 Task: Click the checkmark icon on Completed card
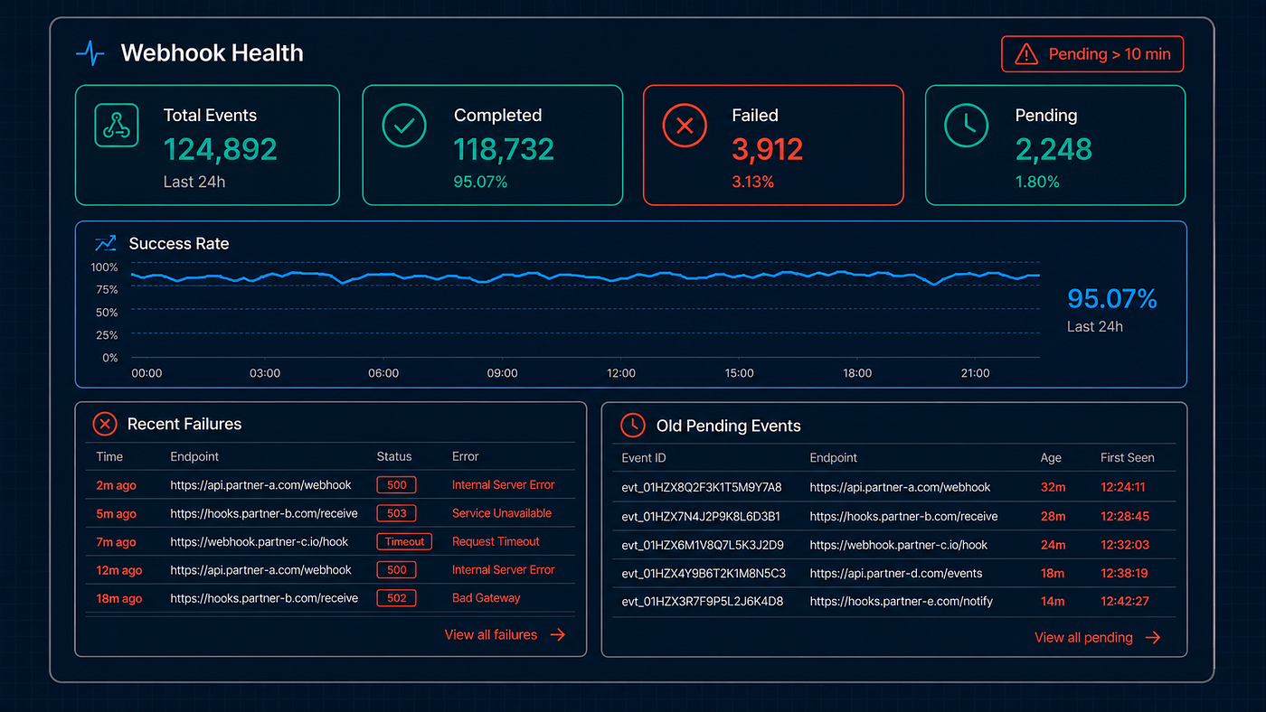click(404, 126)
